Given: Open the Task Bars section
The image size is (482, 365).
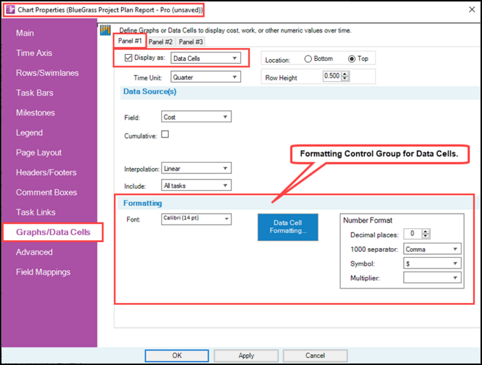Looking at the screenshot, I should [35, 93].
